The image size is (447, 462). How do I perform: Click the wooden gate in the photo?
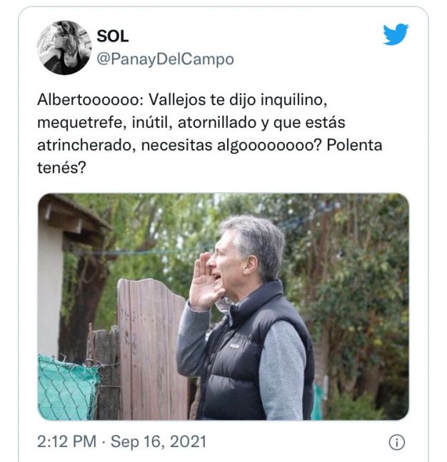pyautogui.click(x=152, y=349)
